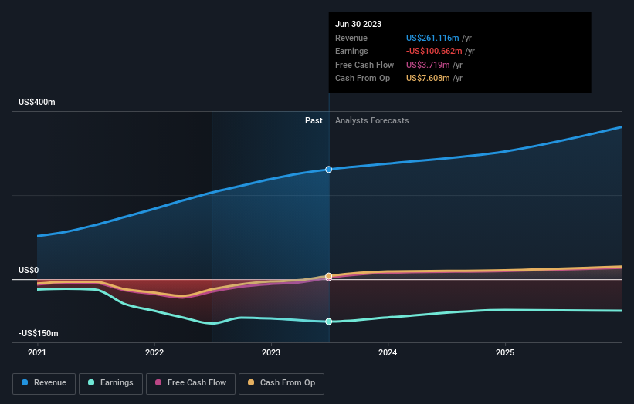Click the US$400m y-axis label
This screenshot has height=404, width=634.
tap(37, 102)
